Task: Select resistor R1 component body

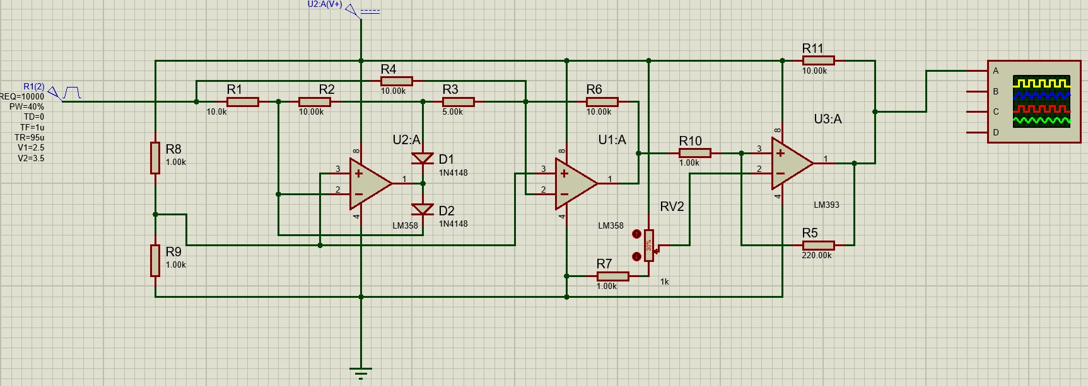Action: click(x=243, y=102)
